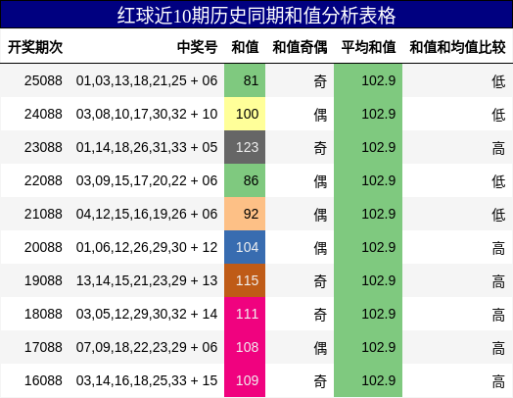Click 奇 parity in row 25088

pyautogui.click(x=320, y=81)
